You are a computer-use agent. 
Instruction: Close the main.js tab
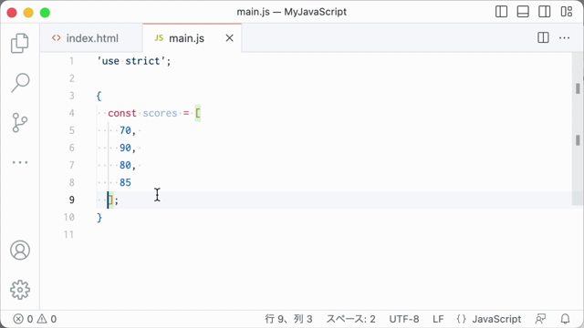click(x=229, y=38)
